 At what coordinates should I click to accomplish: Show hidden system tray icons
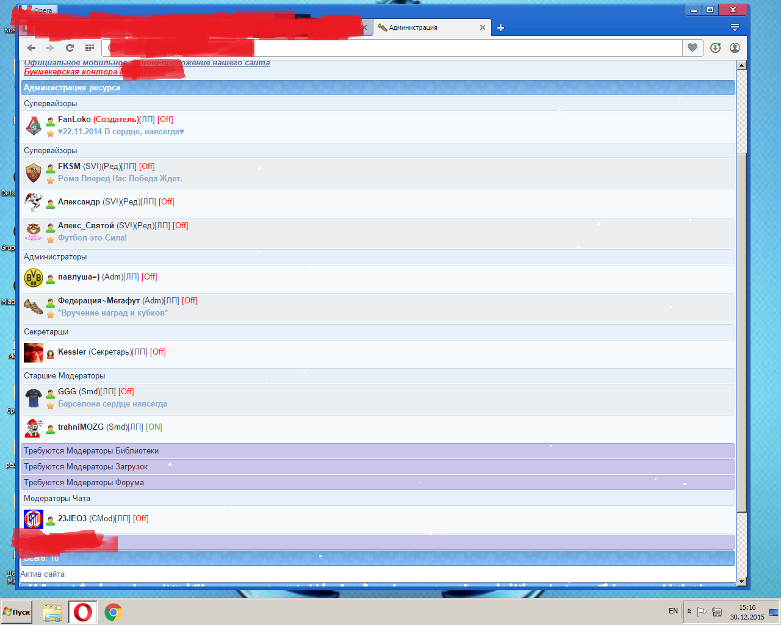689,611
